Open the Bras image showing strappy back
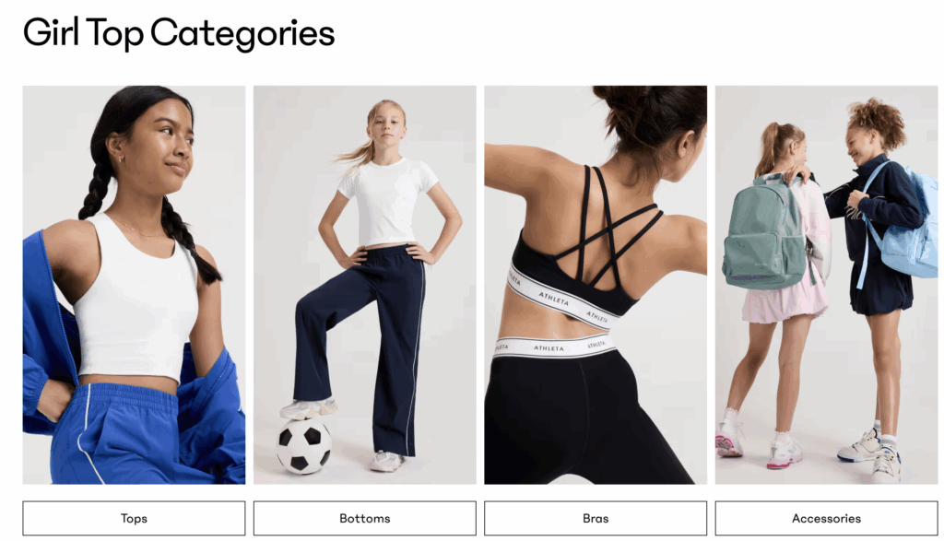 pos(596,285)
